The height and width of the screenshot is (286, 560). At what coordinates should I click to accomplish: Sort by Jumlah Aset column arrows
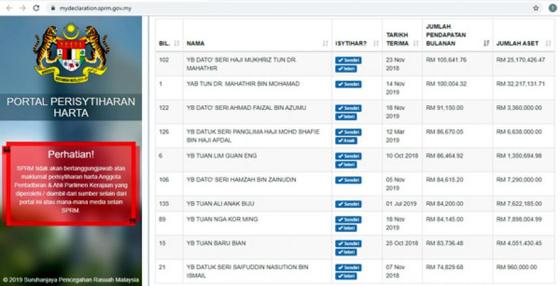pos(549,43)
